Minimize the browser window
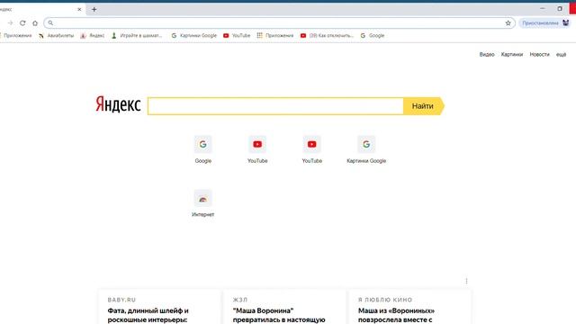The image size is (576, 324). pyautogui.click(x=543, y=8)
